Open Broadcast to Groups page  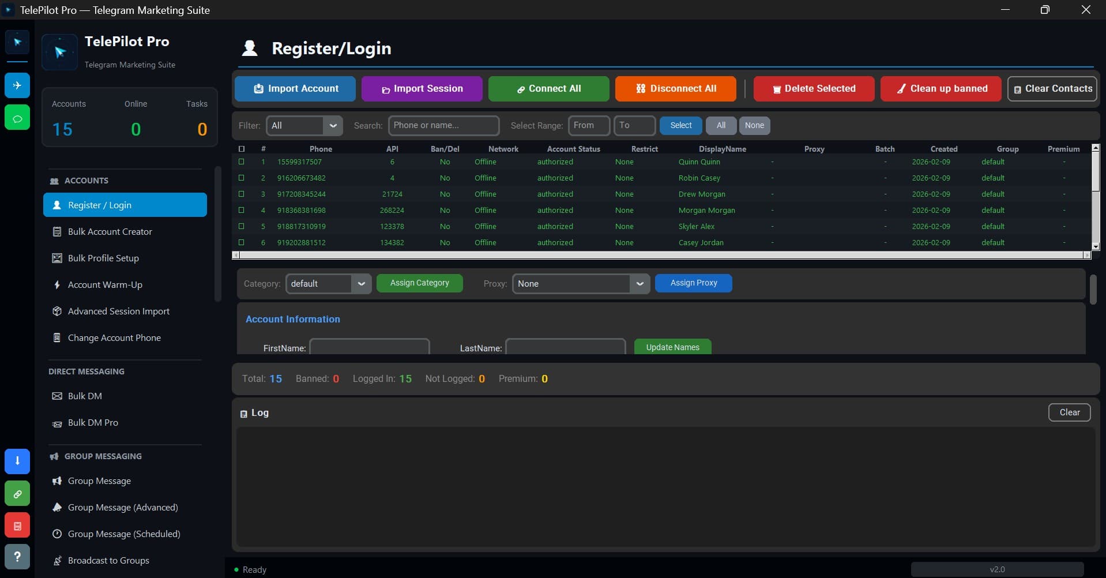coord(125,561)
